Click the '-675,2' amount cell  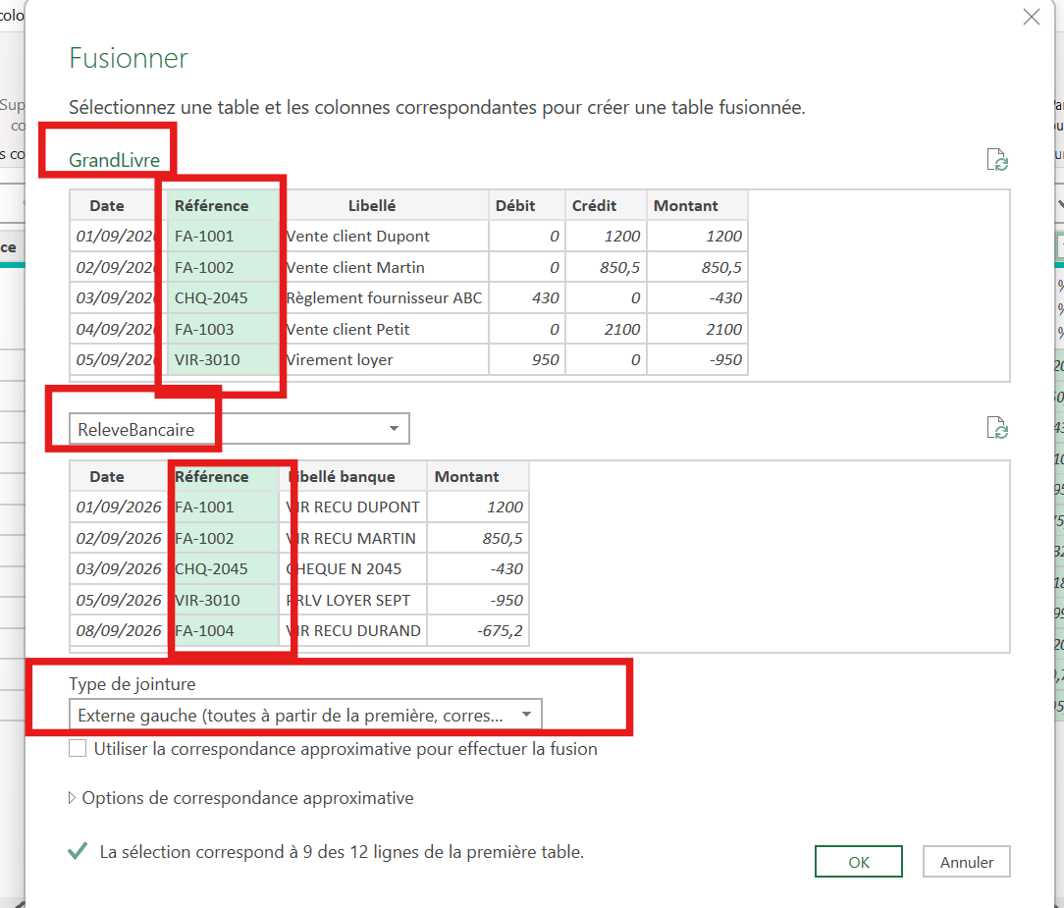tap(478, 630)
